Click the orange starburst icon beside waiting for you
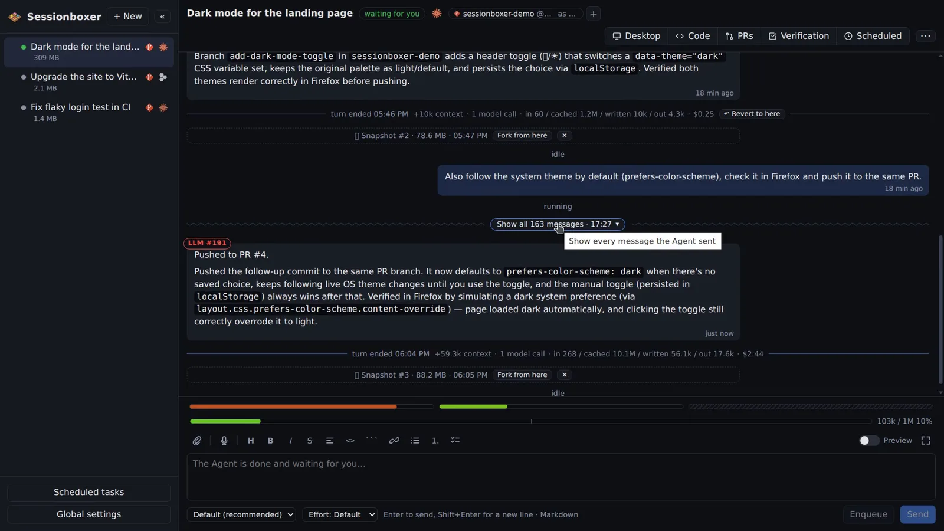Screen dimensions: 944x531 coord(437,14)
